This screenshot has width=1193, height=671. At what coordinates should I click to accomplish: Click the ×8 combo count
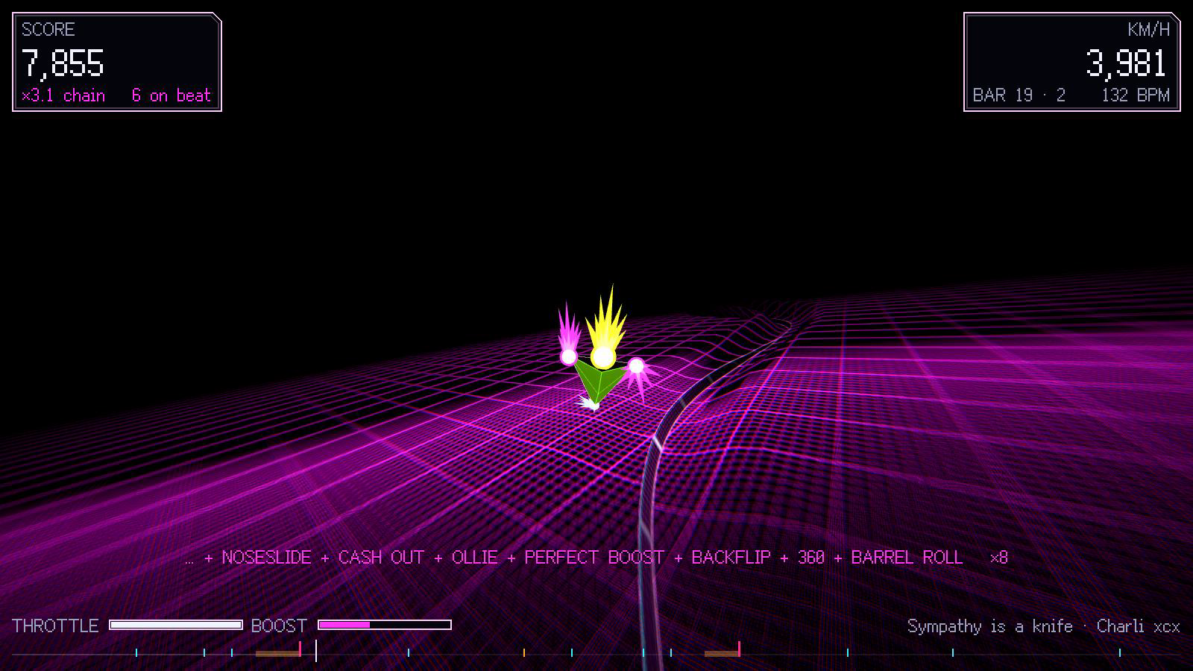coord(999,558)
